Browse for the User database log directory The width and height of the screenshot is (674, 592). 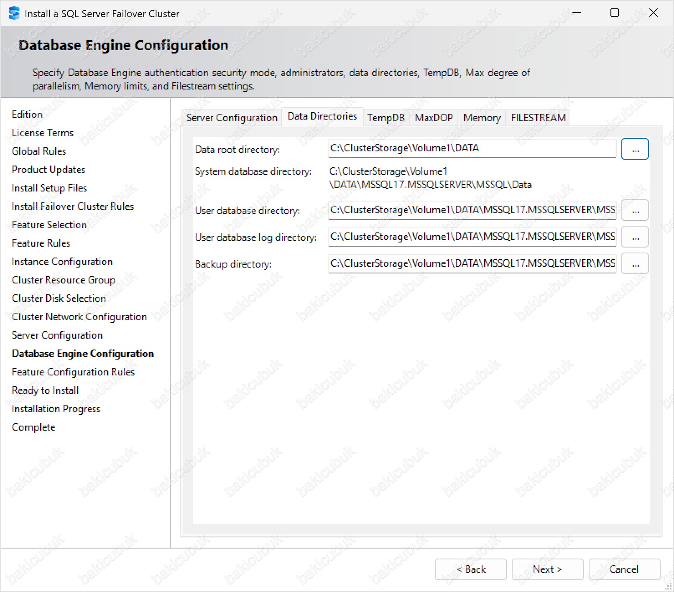(x=635, y=237)
